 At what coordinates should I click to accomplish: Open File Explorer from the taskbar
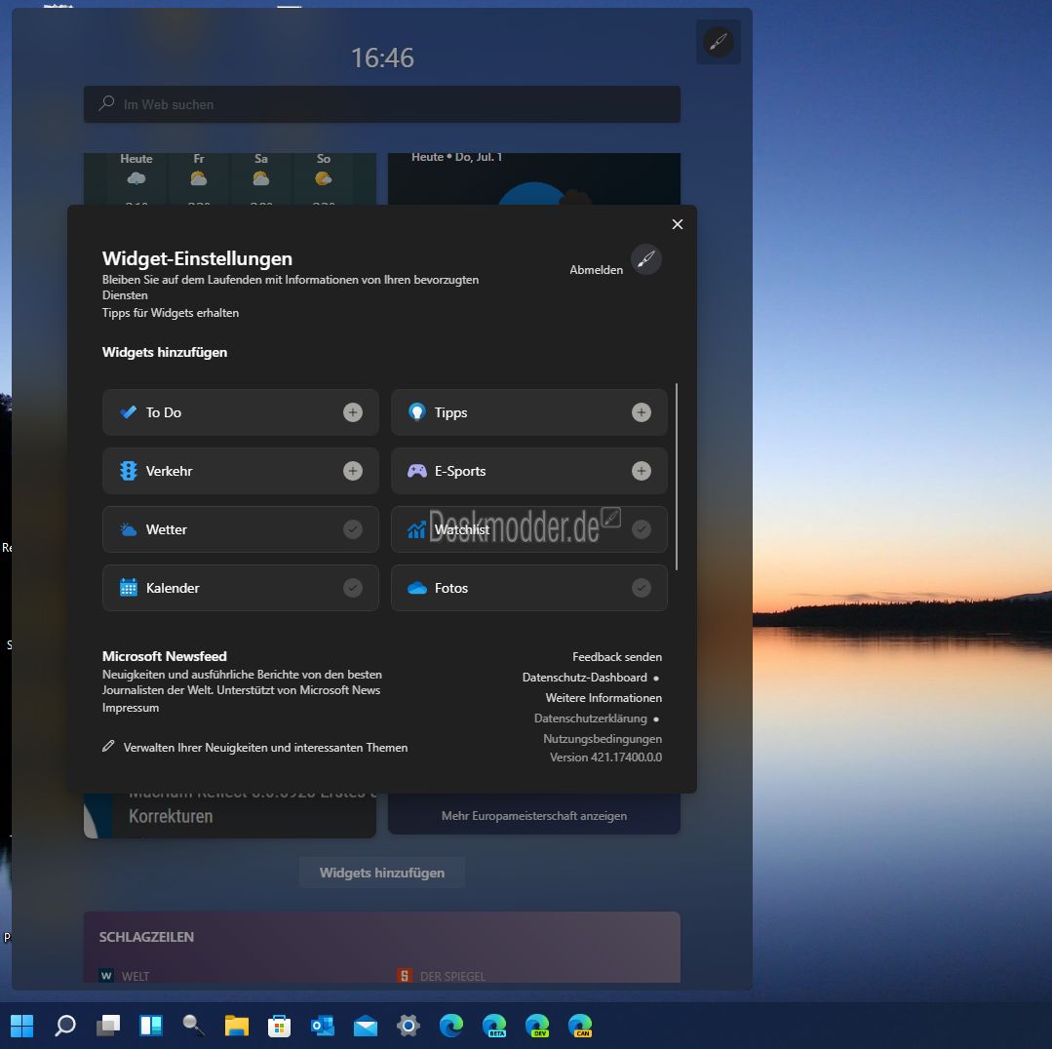[236, 1026]
